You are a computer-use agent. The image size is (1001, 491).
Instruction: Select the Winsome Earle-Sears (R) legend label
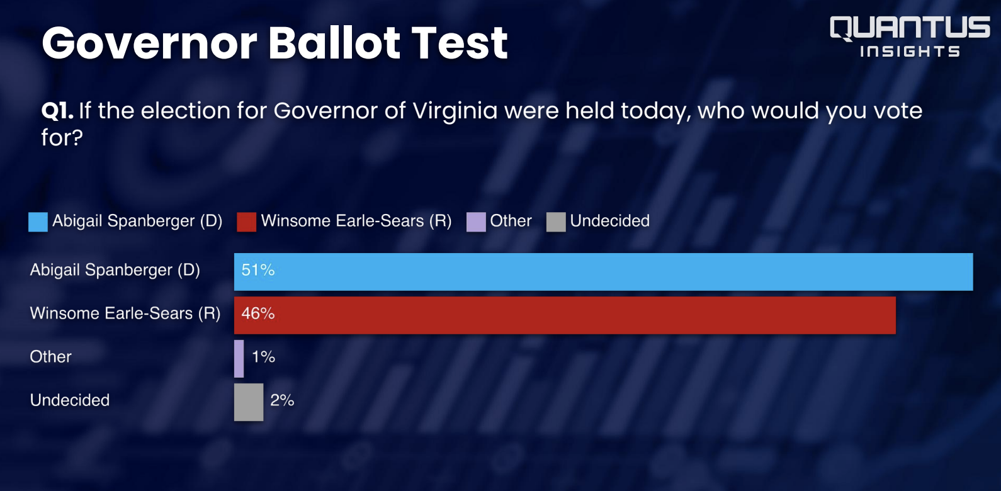point(356,221)
